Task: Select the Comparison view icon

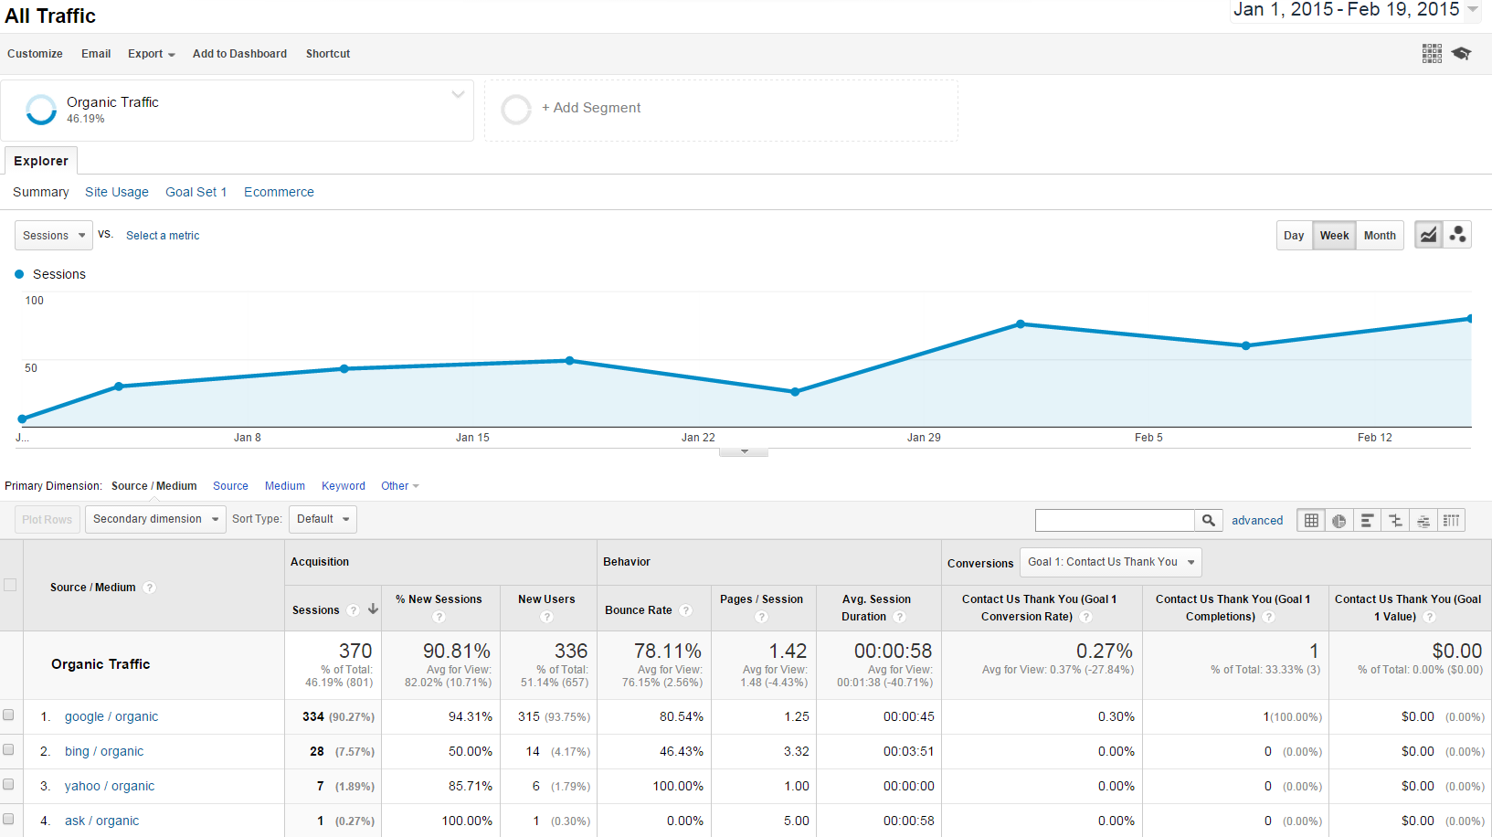Action: [x=1395, y=520]
